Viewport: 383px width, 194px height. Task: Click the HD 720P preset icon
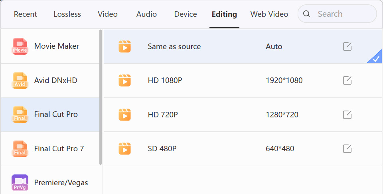pos(124,115)
